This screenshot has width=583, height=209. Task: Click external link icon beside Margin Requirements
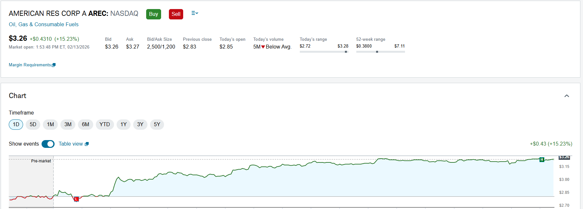pyautogui.click(x=54, y=65)
